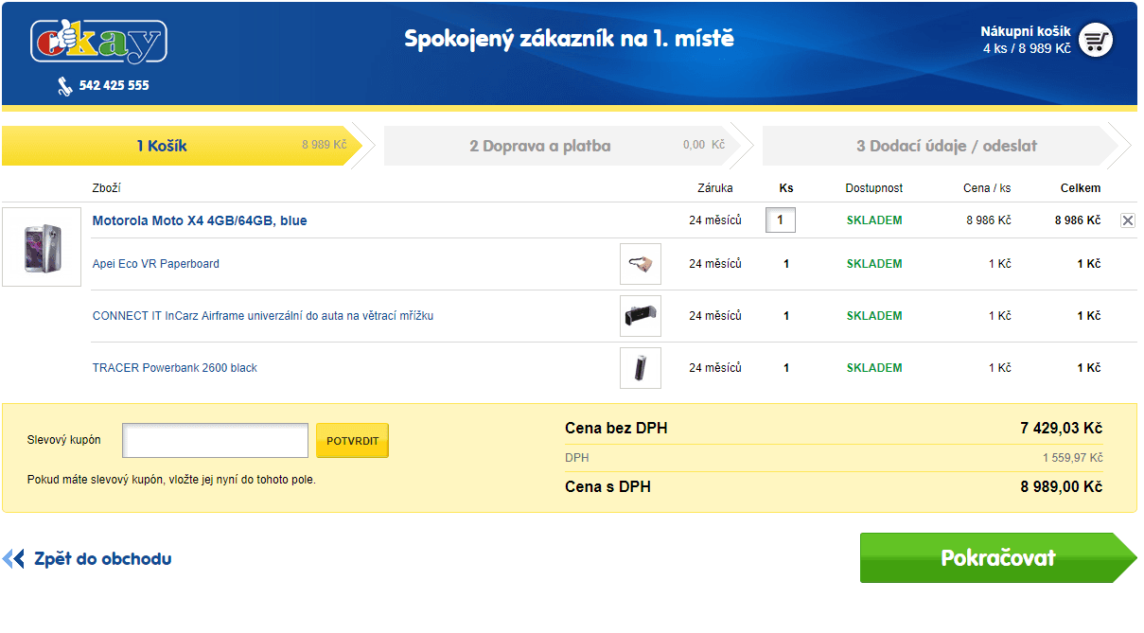The width and height of the screenshot is (1144, 633).
Task: Click the double-arrow back icon
Action: [x=13, y=559]
